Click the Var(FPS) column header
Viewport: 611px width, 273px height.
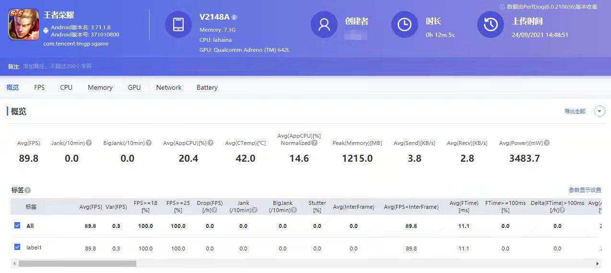[x=116, y=207]
